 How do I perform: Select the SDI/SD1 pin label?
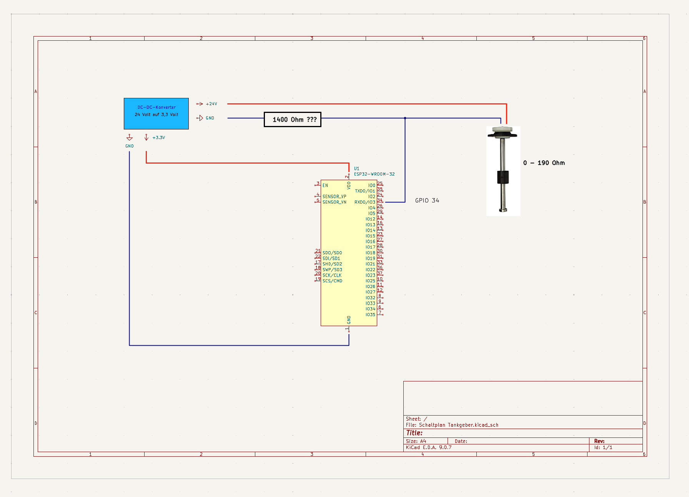(331, 258)
